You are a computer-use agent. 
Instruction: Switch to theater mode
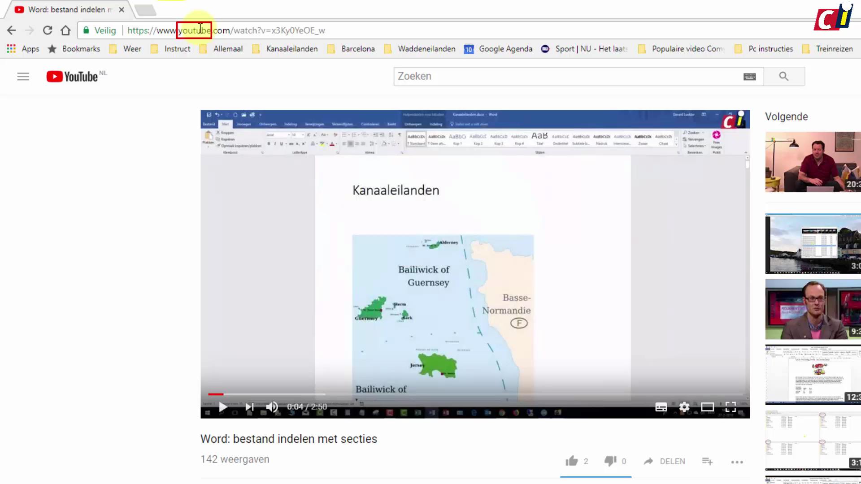click(x=708, y=407)
